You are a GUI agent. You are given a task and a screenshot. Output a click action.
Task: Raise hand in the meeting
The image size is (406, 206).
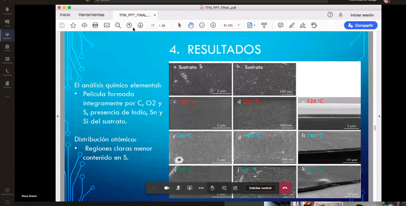[x=213, y=188]
